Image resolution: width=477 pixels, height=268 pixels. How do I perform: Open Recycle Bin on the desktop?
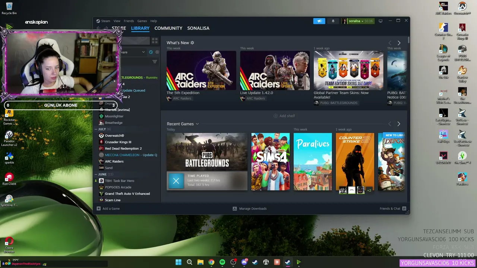pos(9,8)
